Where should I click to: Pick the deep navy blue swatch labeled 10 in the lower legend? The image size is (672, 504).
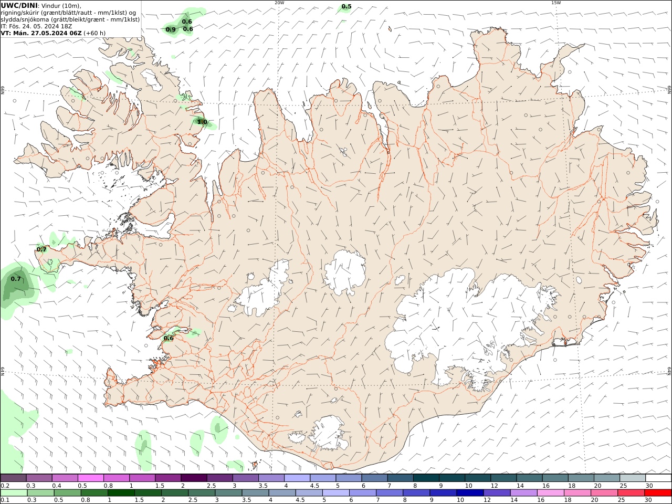click(x=469, y=493)
